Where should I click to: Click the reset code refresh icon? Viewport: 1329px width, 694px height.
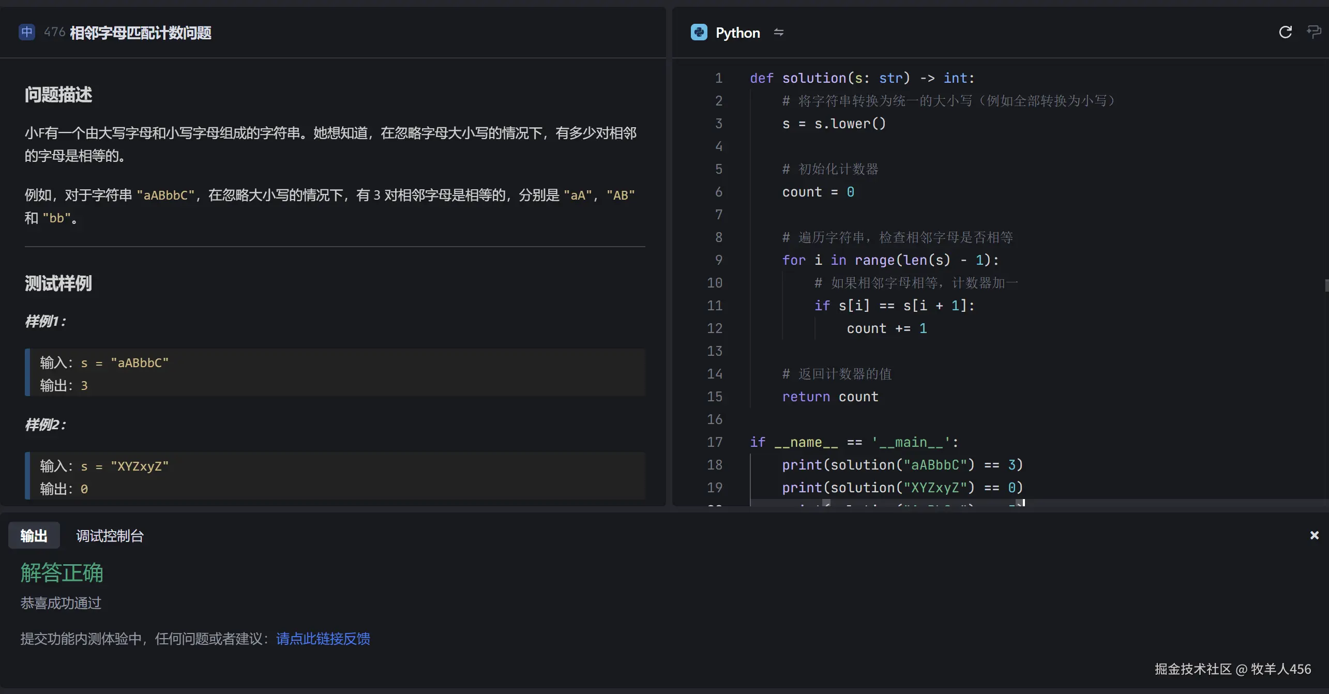[x=1285, y=33]
